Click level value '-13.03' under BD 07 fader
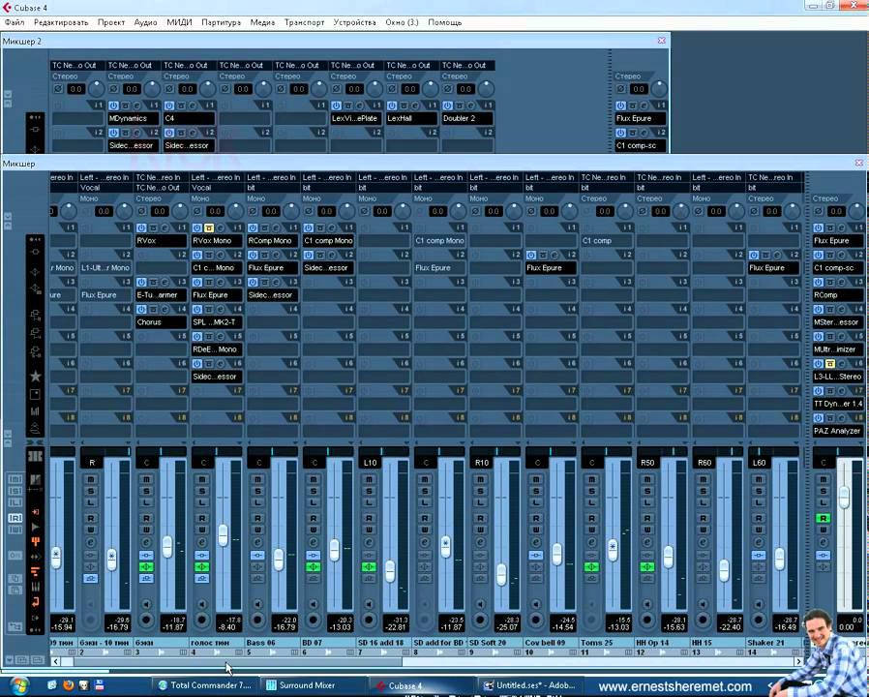The width and height of the screenshot is (869, 697). pyautogui.click(x=340, y=627)
